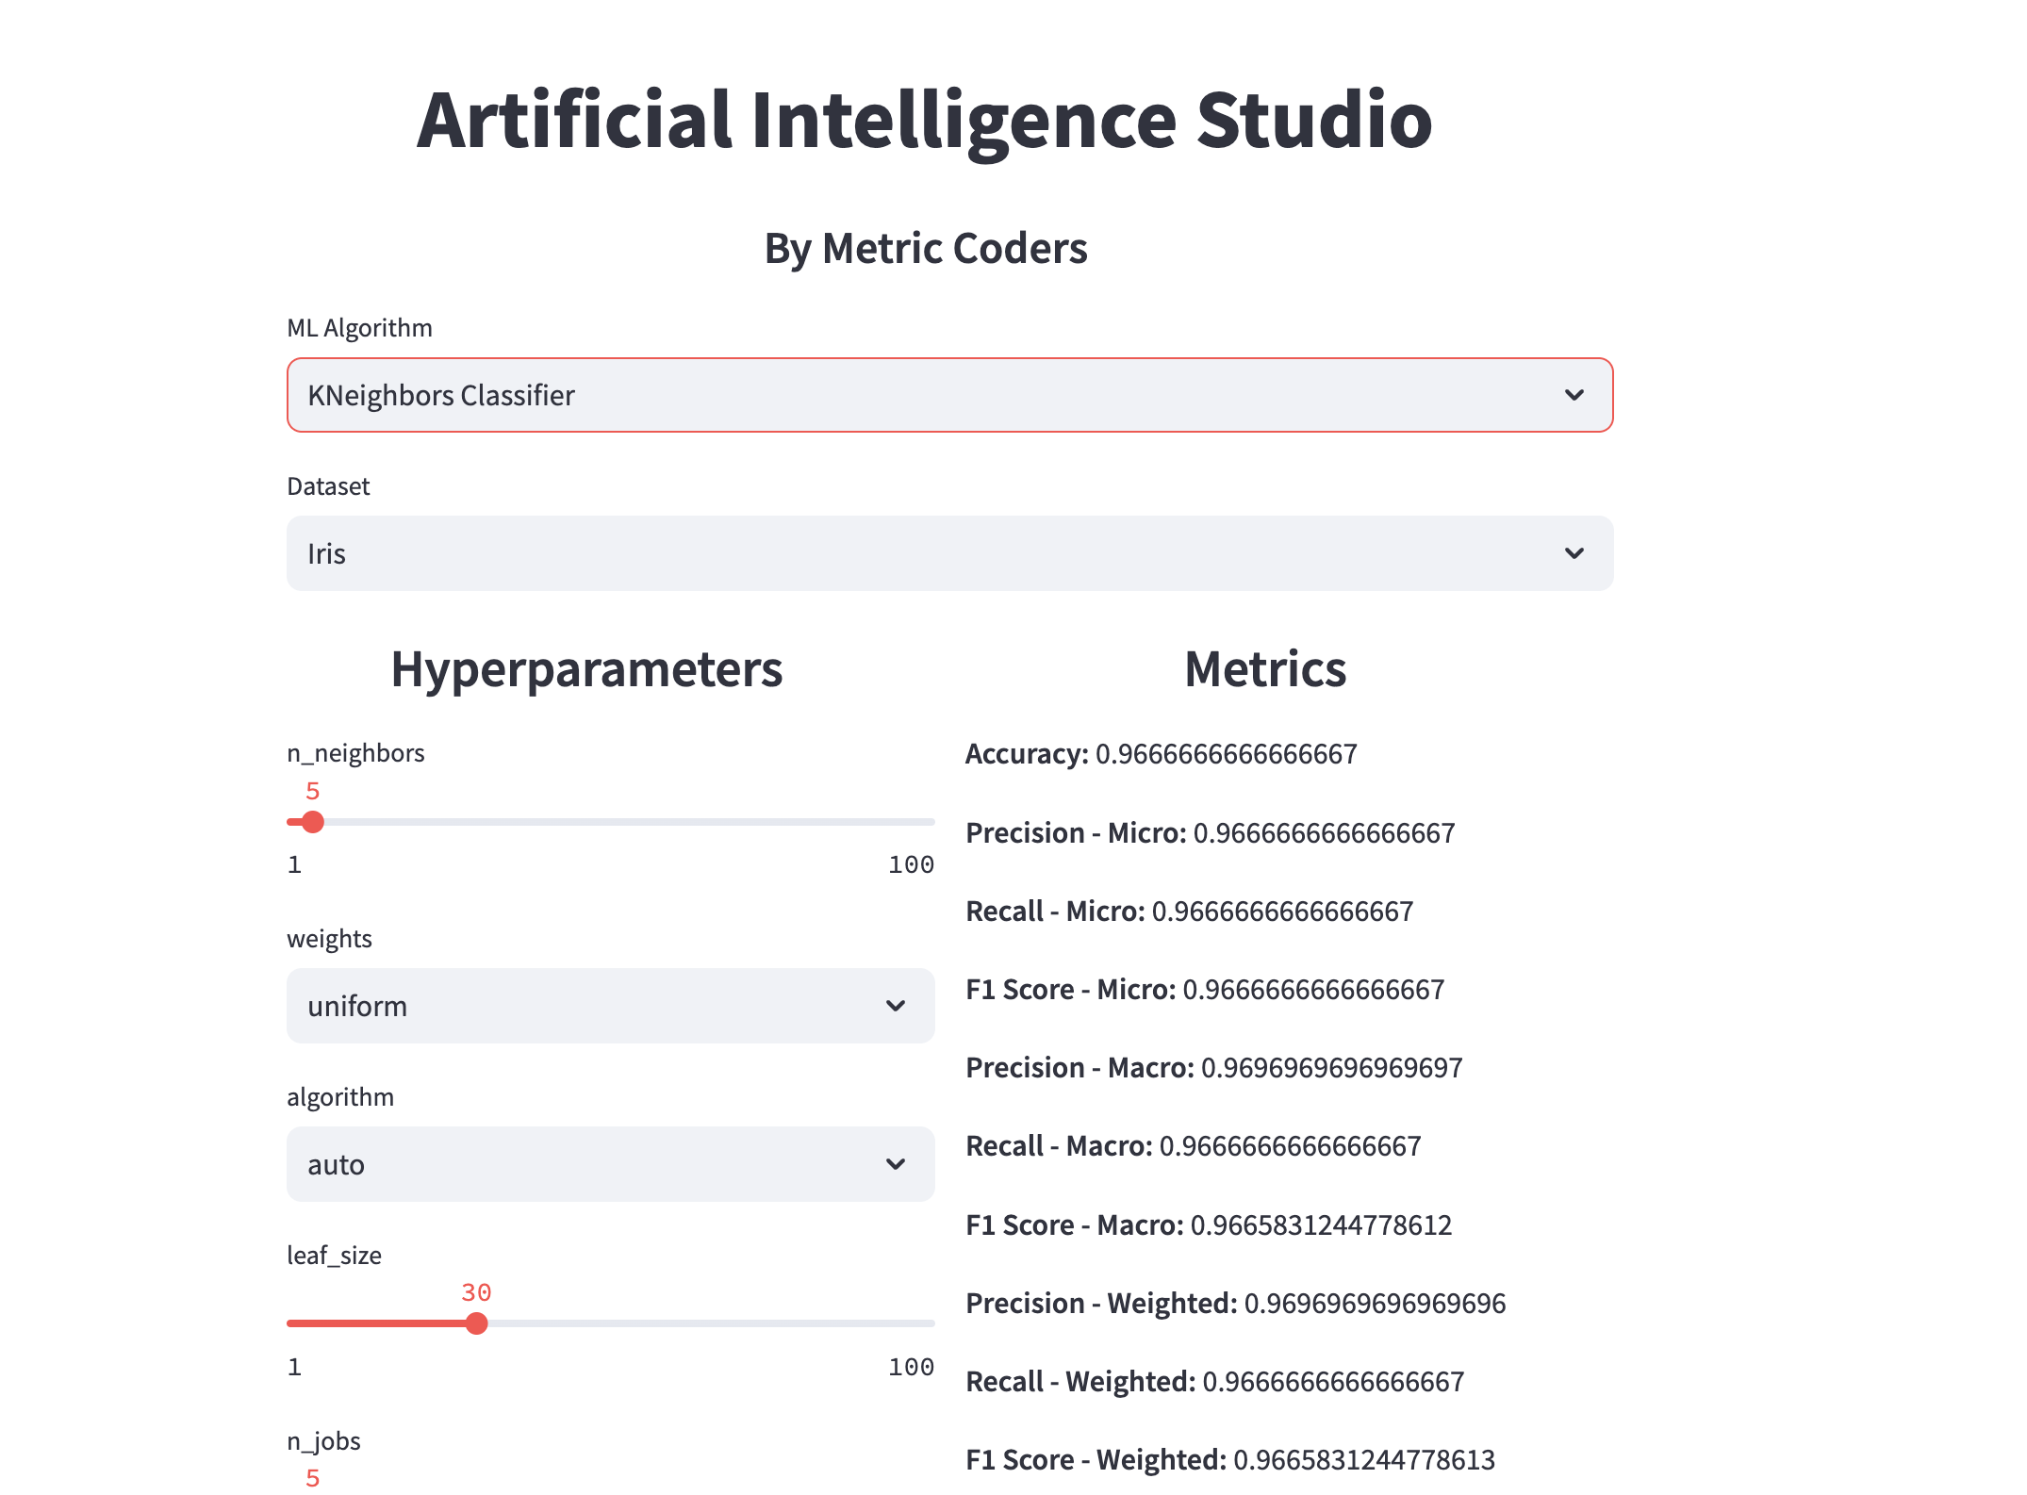Open the ML Algorithm dropdown chevron
The width and height of the screenshot is (2027, 1495).
point(1574,395)
